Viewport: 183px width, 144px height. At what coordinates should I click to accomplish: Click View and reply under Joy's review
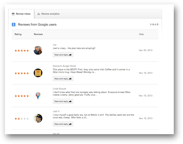point(63,55)
